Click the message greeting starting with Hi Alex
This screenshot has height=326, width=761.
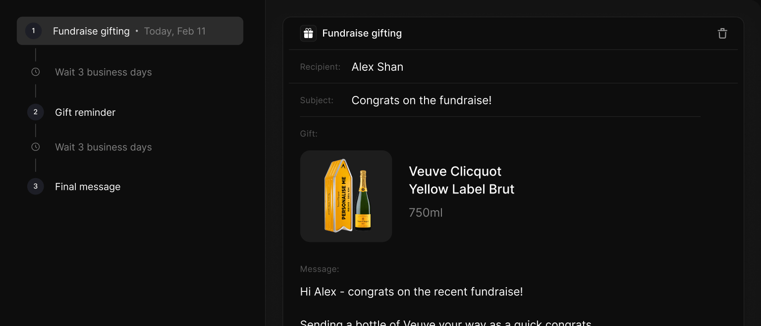pos(411,291)
